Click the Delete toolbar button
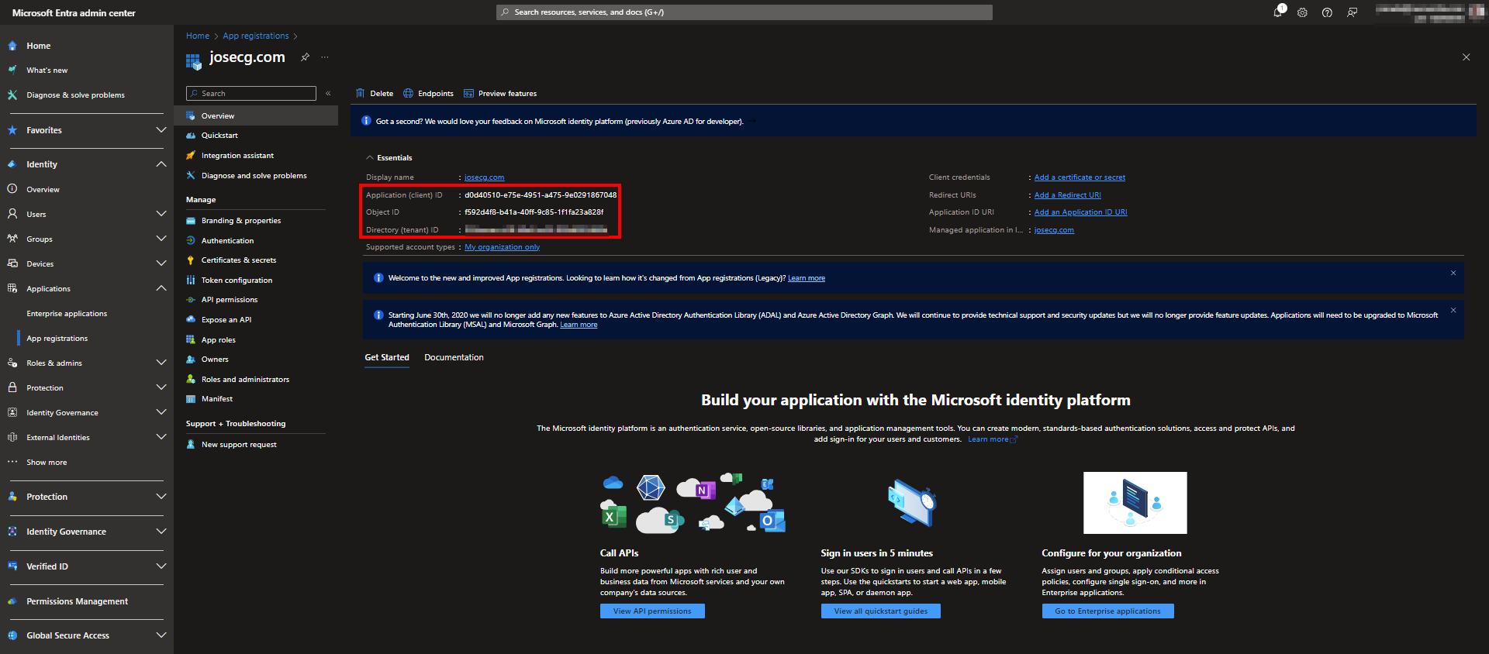The height and width of the screenshot is (654, 1489). pos(375,94)
